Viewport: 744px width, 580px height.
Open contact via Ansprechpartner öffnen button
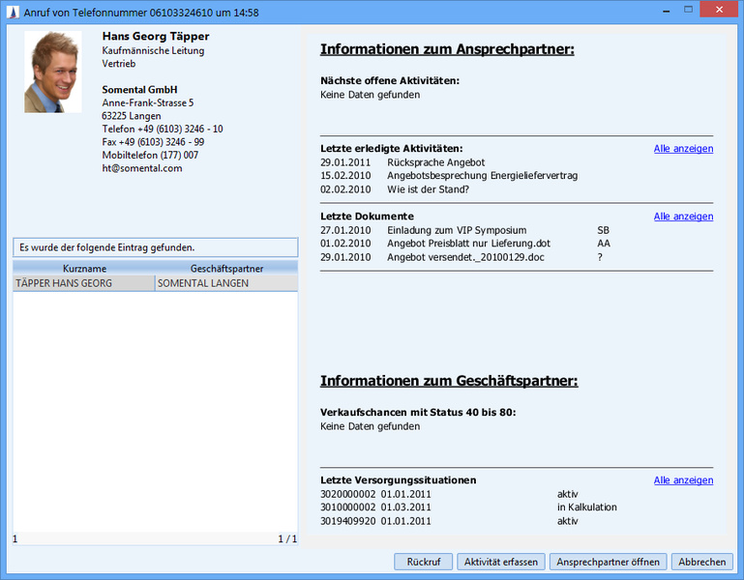click(608, 562)
